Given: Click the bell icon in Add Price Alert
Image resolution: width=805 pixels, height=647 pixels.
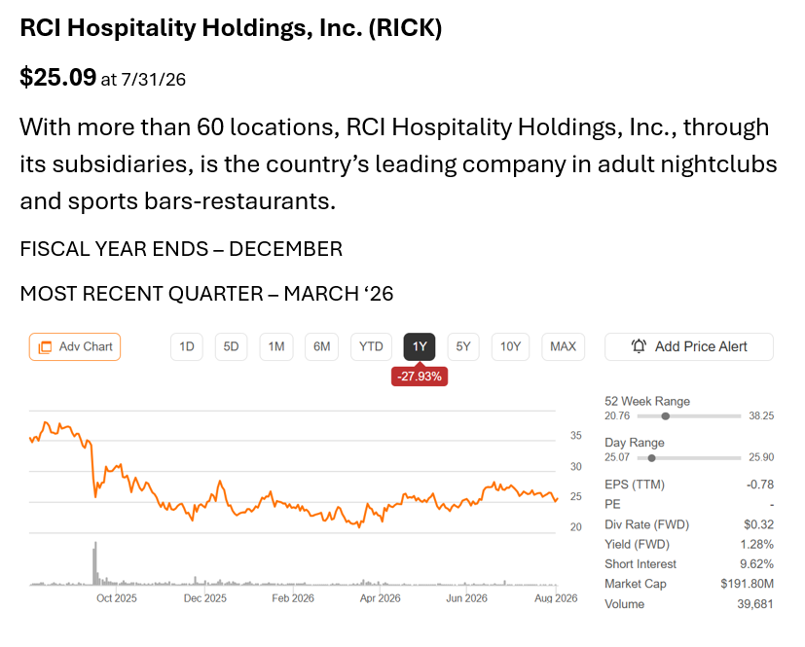Looking at the screenshot, I should click(639, 346).
